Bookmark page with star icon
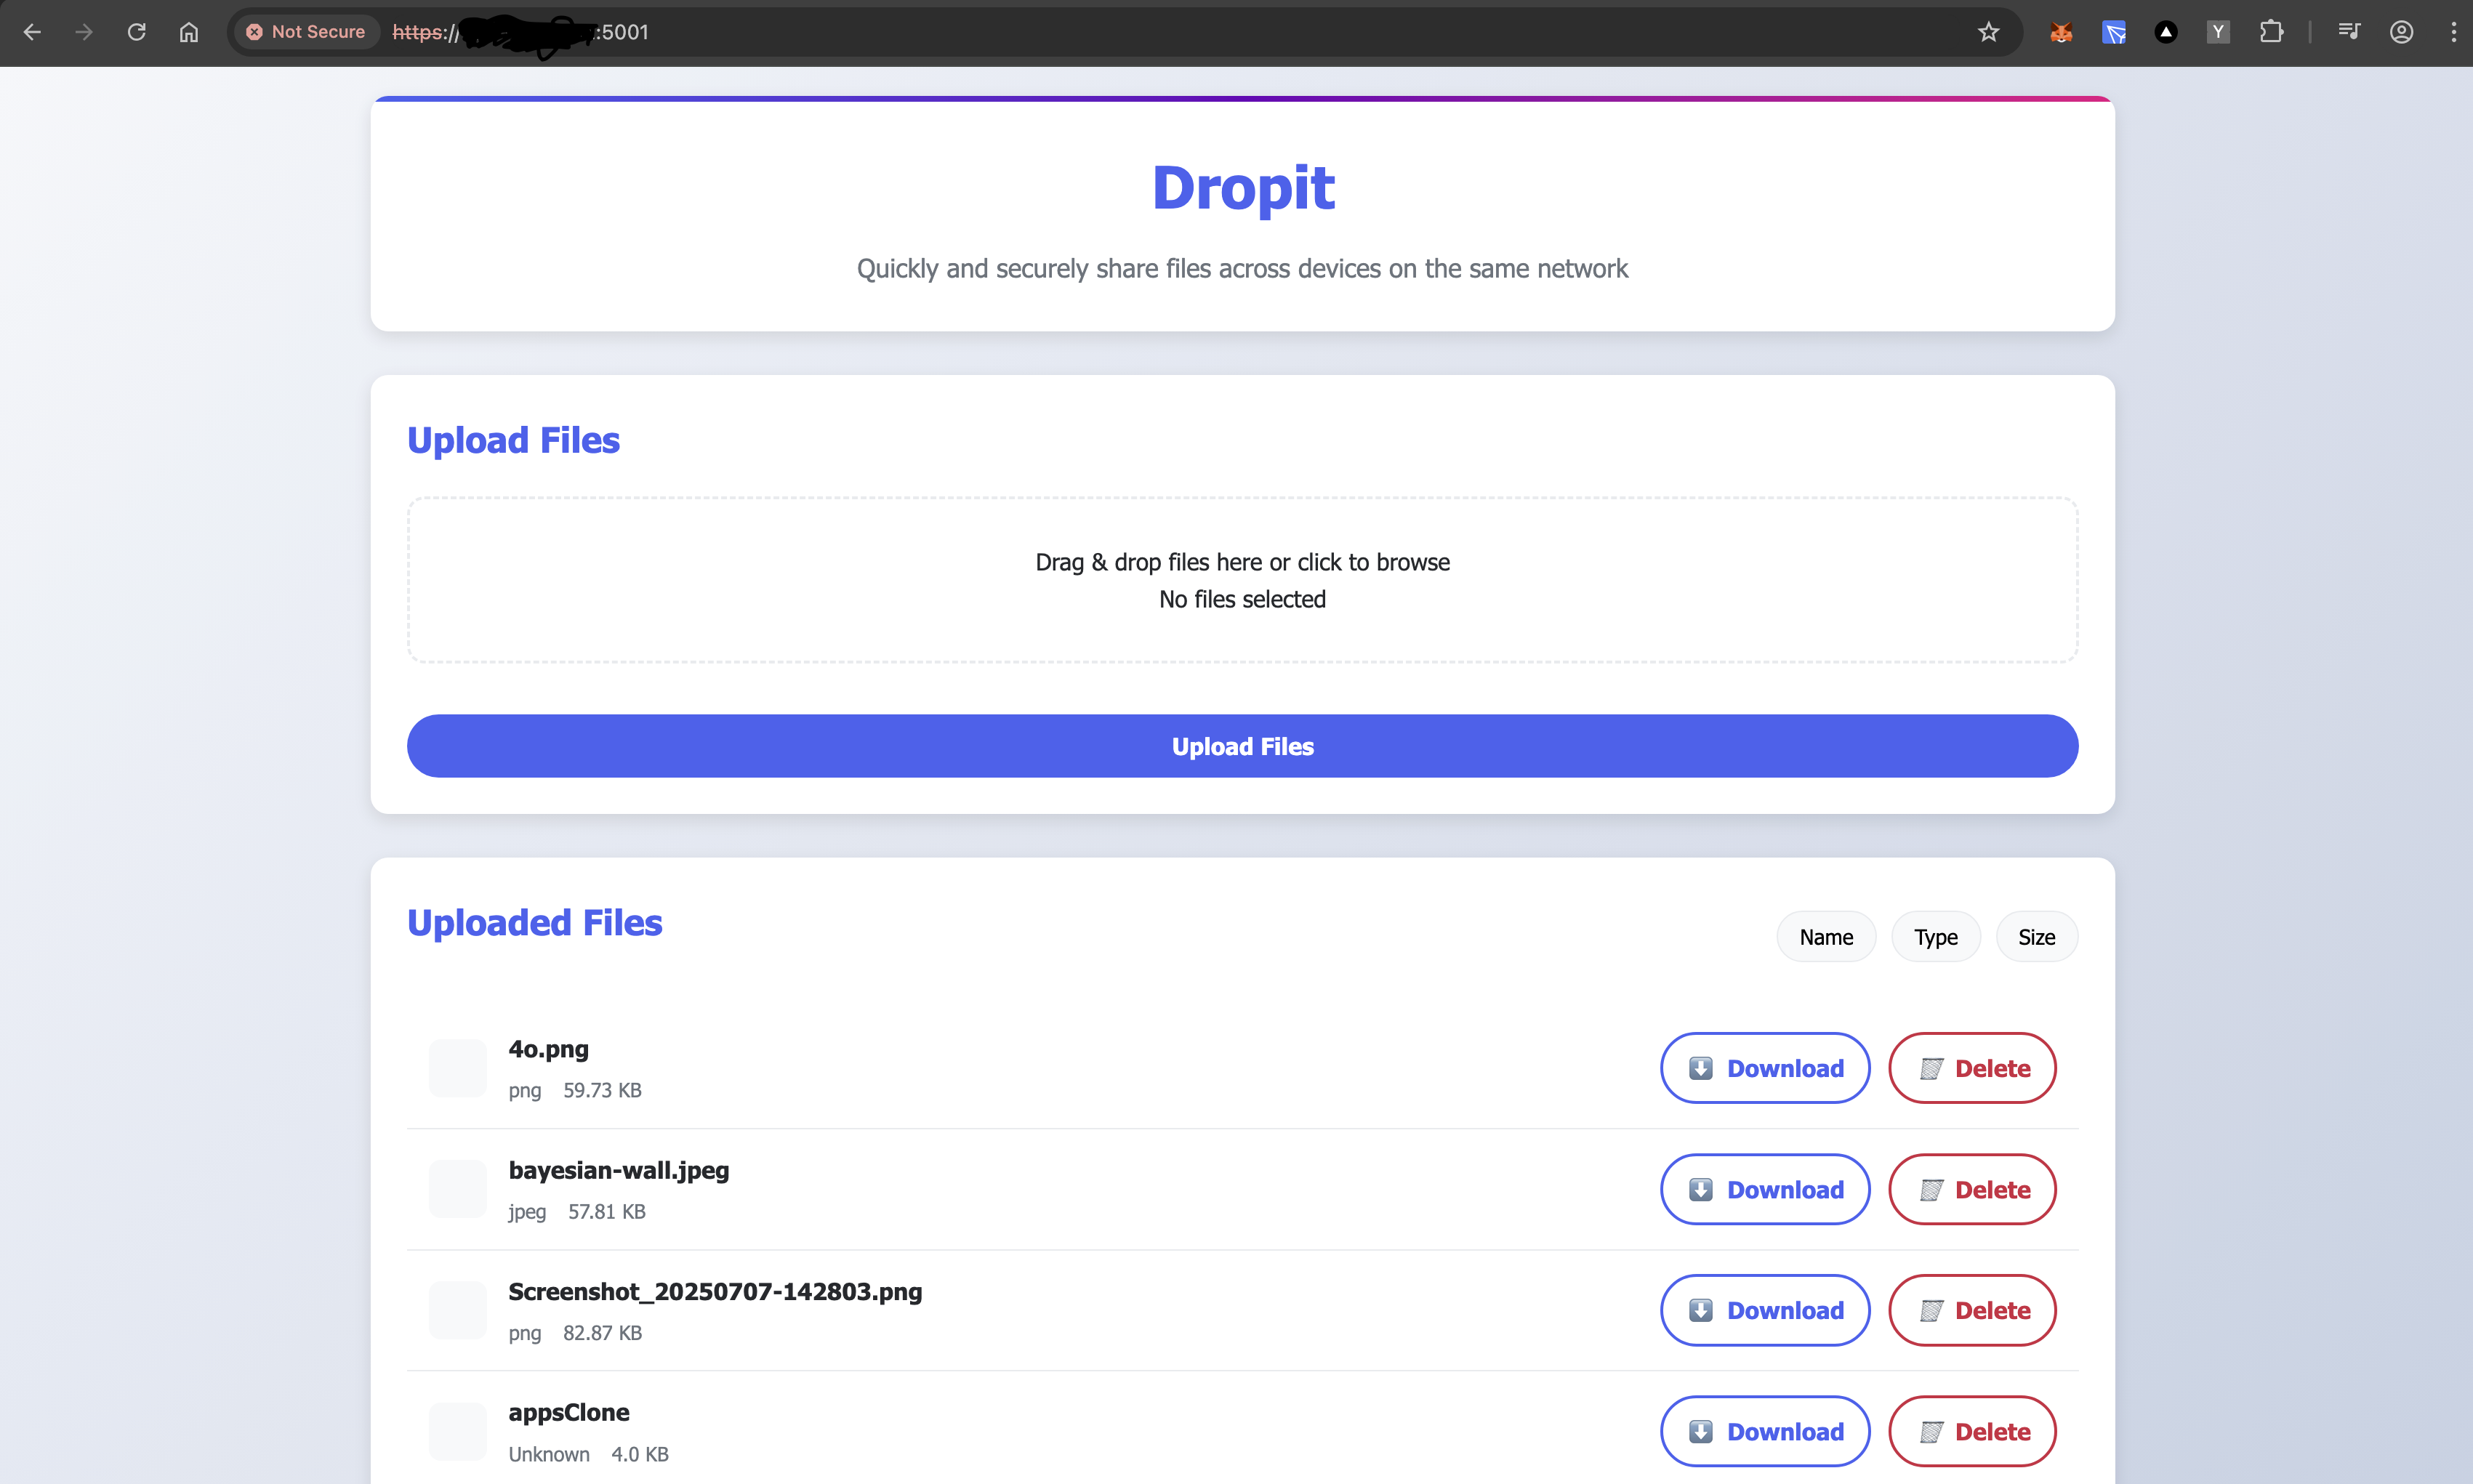 (x=1988, y=32)
